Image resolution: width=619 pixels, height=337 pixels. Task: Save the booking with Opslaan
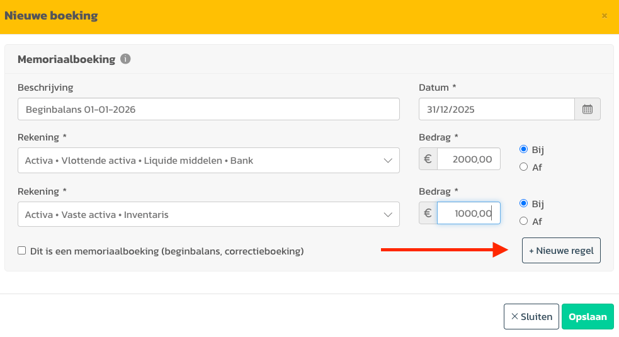587,317
